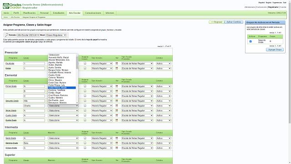Click the << Regresar button
The image size is (291, 164).
[216, 22]
